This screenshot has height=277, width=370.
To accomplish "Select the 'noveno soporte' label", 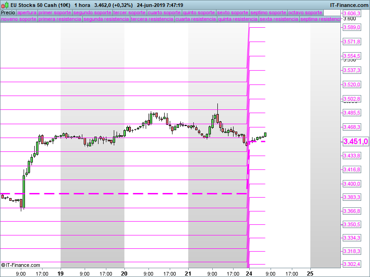I will [x=18, y=19].
